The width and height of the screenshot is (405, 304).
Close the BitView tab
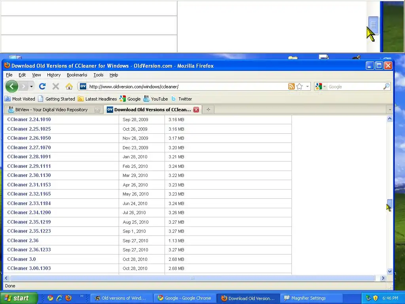[97, 110]
